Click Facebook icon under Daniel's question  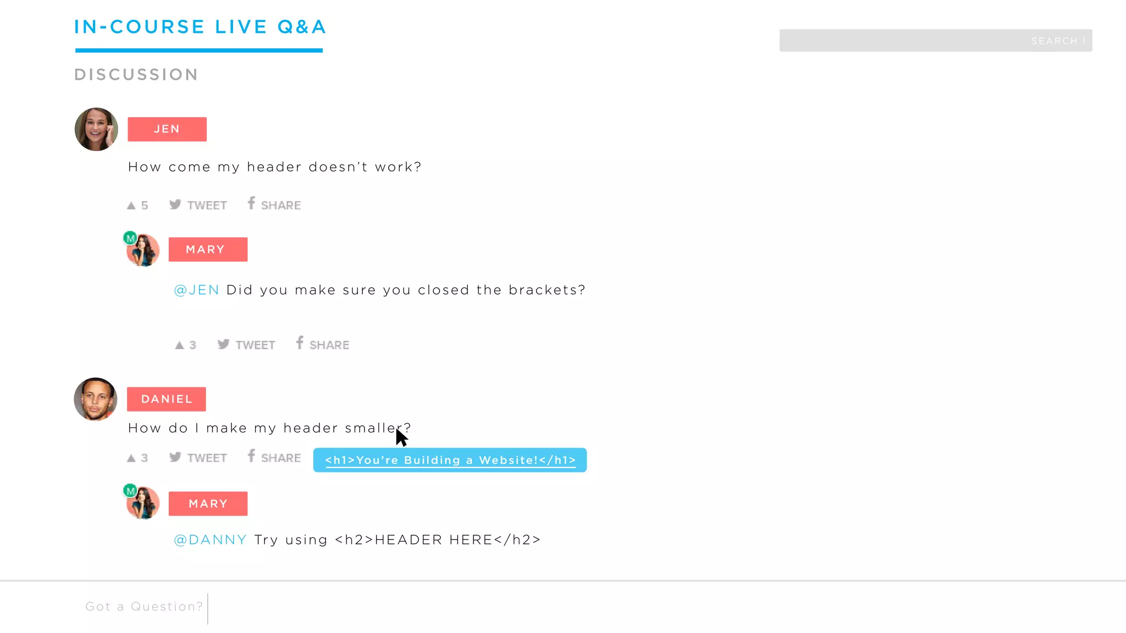(x=251, y=456)
